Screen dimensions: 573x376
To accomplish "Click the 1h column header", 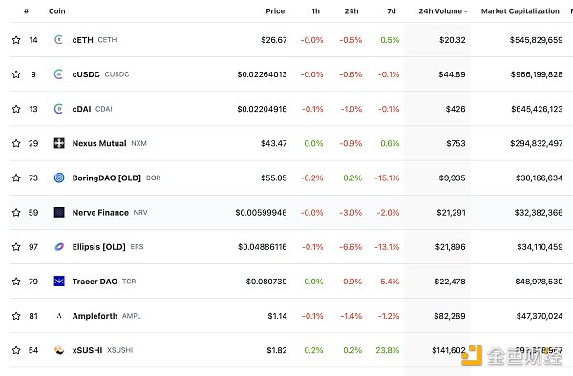I will pos(316,11).
